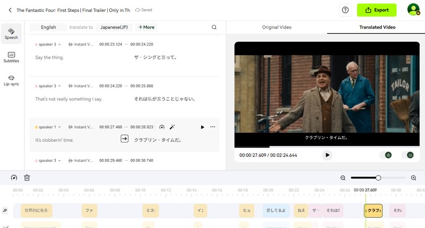Select timeline clip ファ

point(89,211)
